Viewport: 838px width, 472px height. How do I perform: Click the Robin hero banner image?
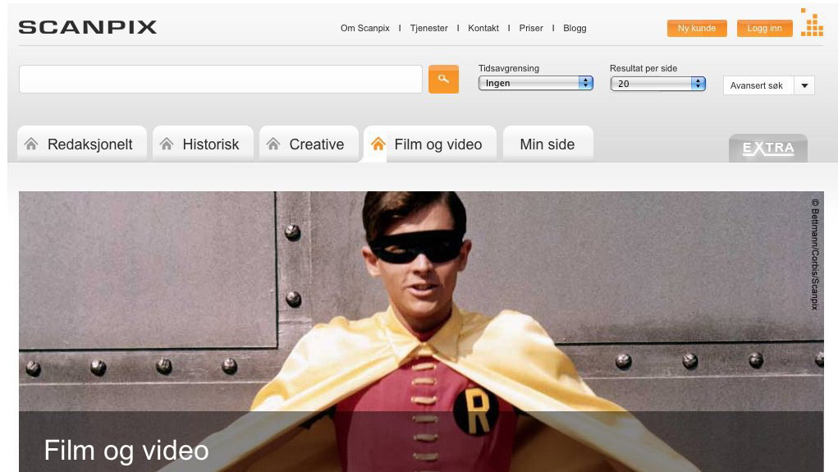[x=421, y=332]
